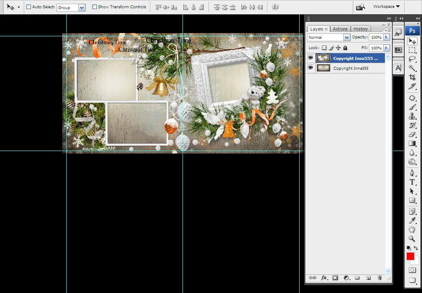Select the Pen tool

pos(412,173)
